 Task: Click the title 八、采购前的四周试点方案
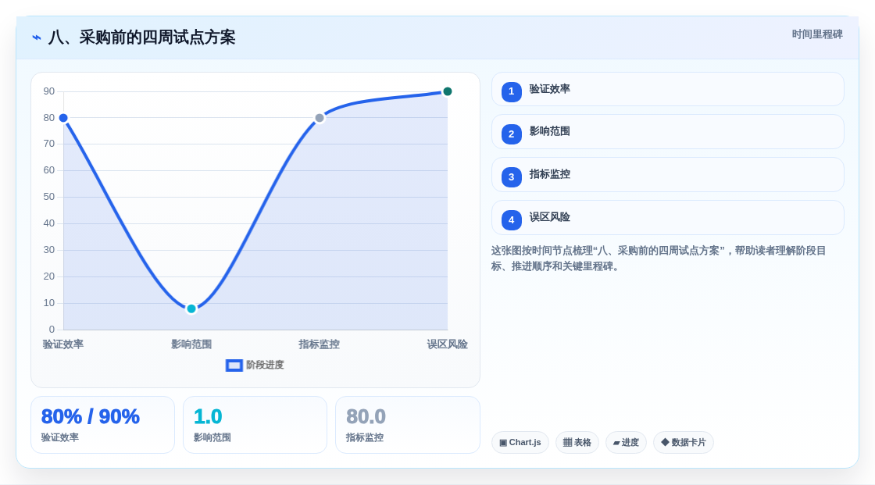pos(141,37)
